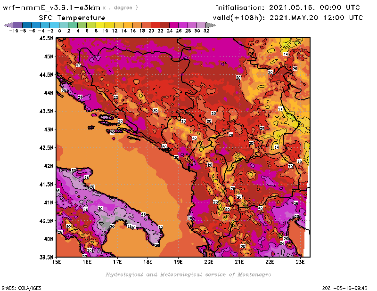Click the legend tick value '-10'

13,31
